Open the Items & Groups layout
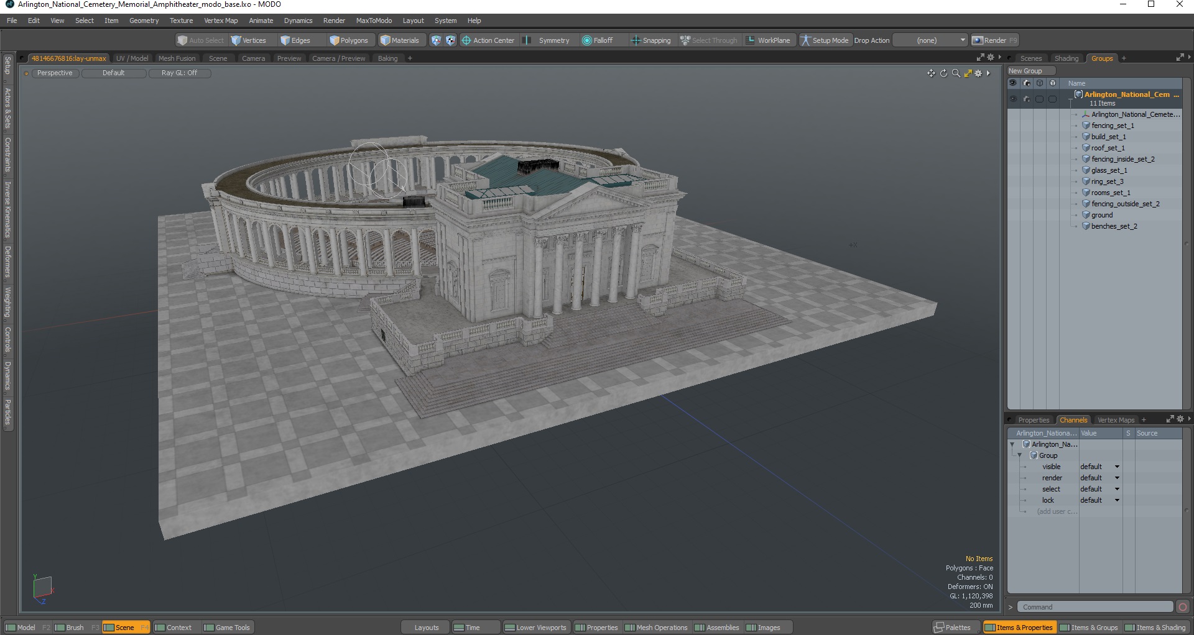The height and width of the screenshot is (635, 1194). (1089, 628)
